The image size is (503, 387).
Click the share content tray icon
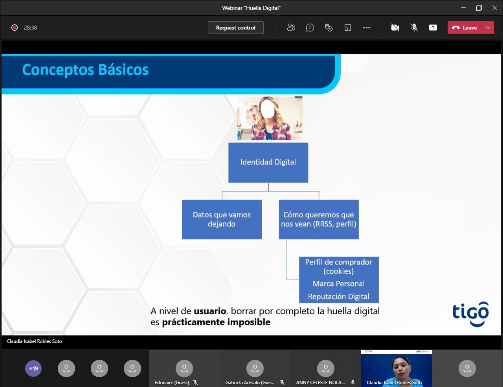pos(433,28)
